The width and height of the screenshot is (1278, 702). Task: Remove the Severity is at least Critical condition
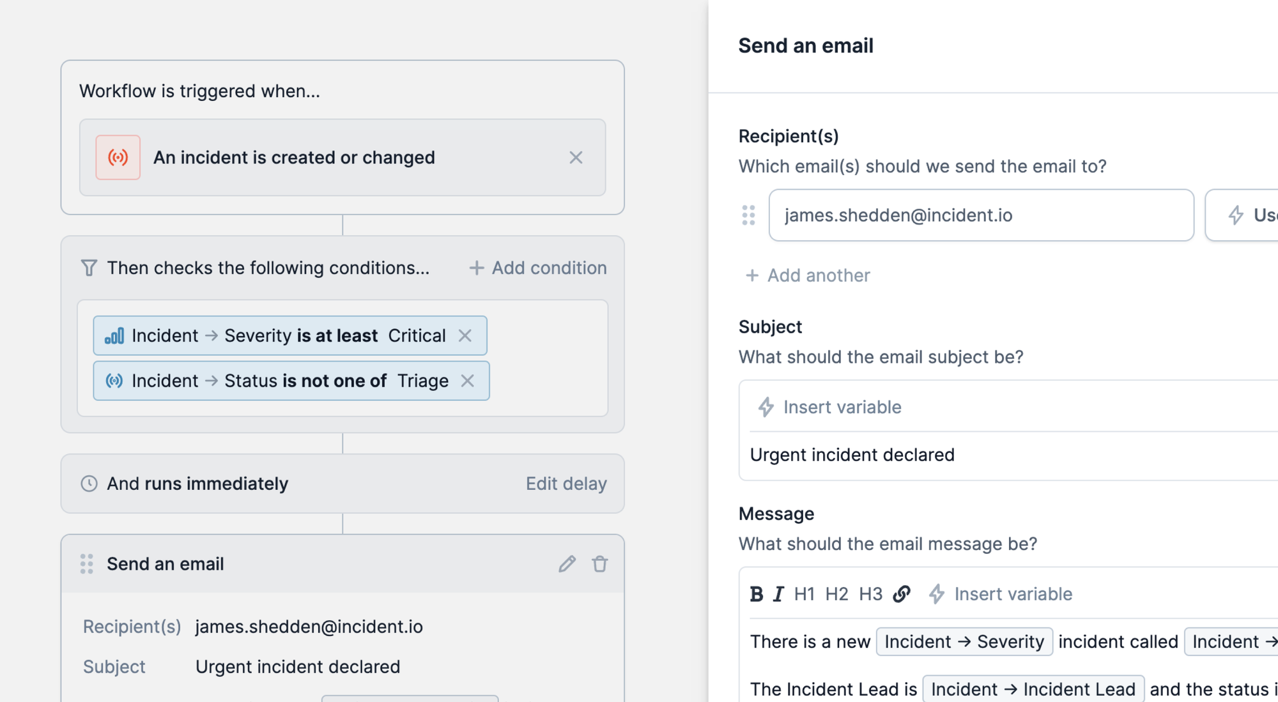pyautogui.click(x=465, y=336)
